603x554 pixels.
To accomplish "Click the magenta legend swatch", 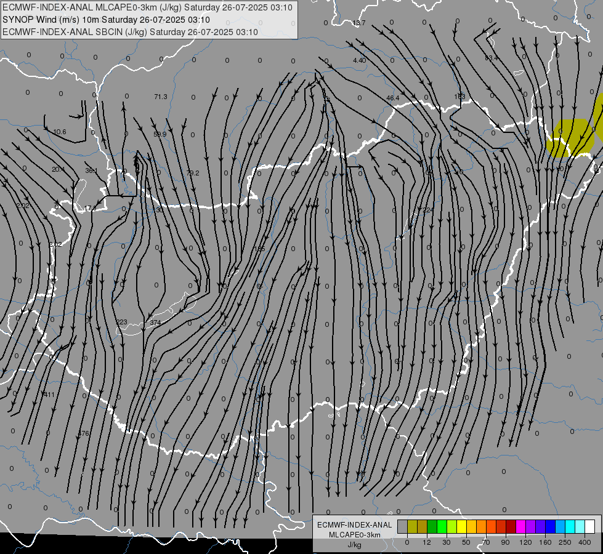I will [520, 526].
